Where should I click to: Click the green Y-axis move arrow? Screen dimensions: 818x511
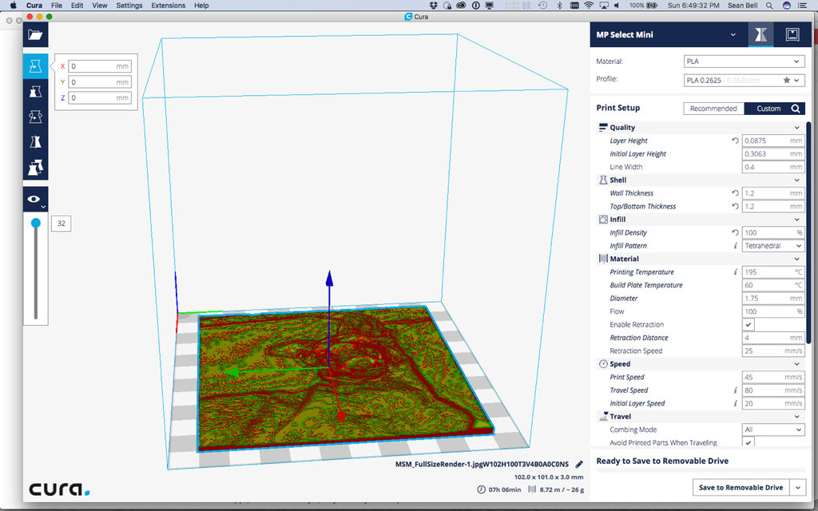coord(232,372)
